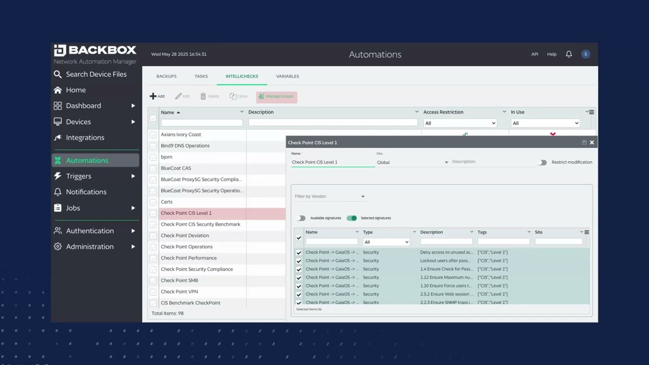
Task: Expand the Dashboard submenu arrow
Action: point(133,105)
